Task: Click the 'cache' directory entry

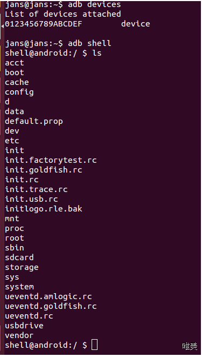Action: [17, 82]
